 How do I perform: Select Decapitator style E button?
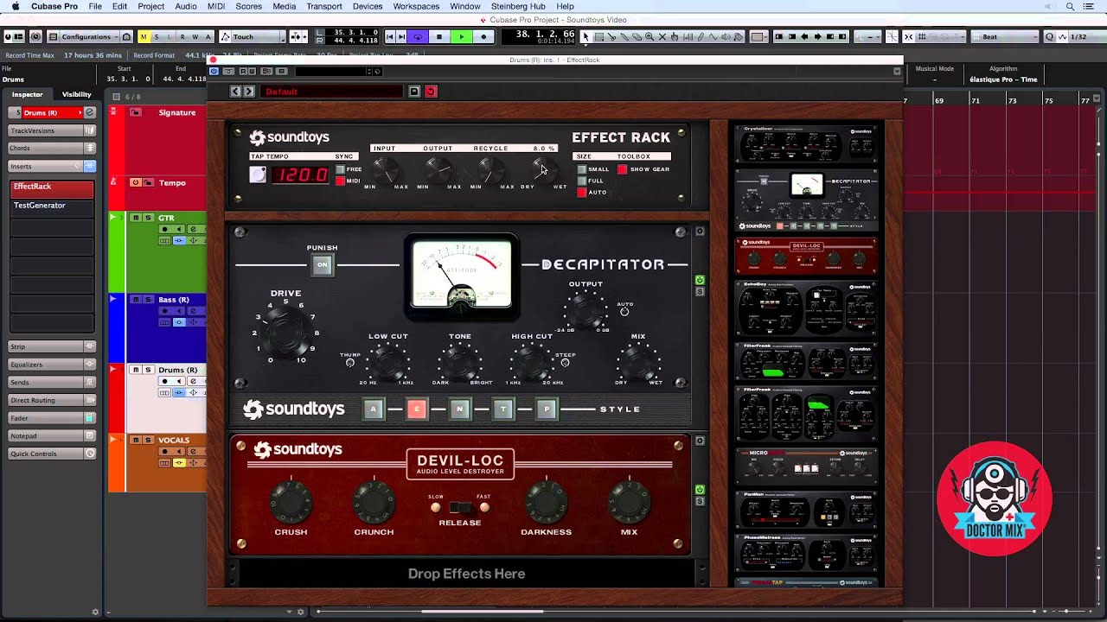[x=416, y=409]
